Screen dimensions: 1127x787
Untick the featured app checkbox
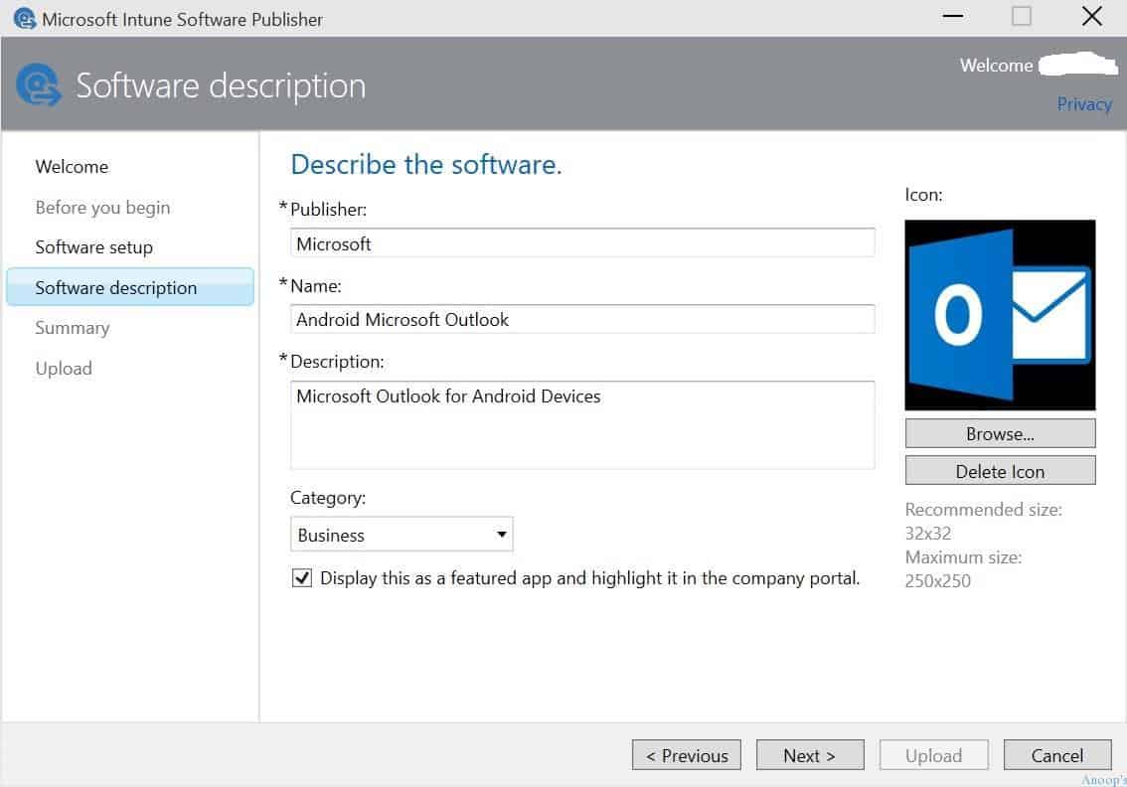click(302, 578)
